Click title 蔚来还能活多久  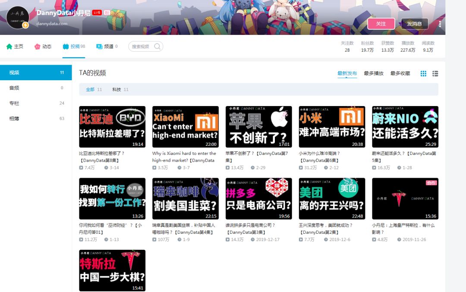(404, 157)
